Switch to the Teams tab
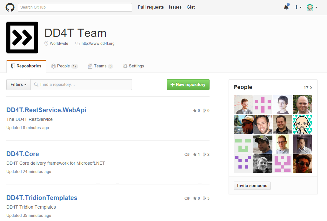Viewport: 327px width, 221px height. 100,66
